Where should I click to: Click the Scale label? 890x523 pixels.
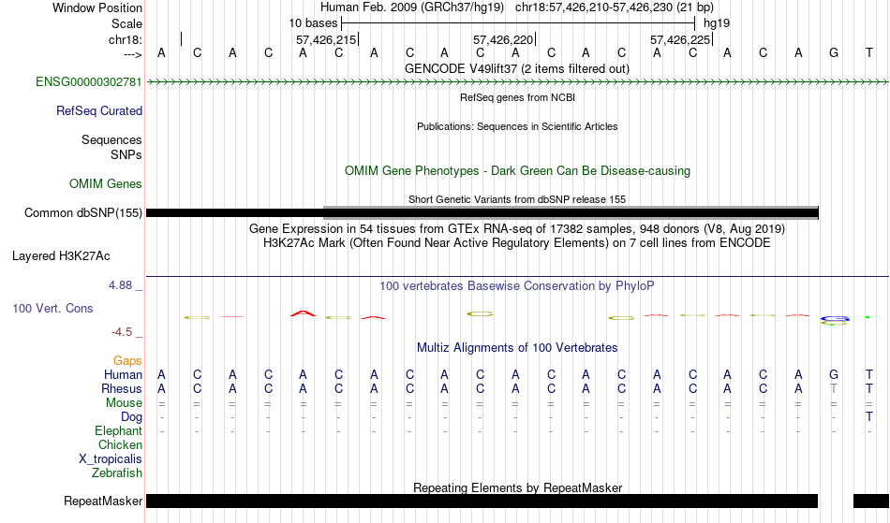click(x=126, y=23)
